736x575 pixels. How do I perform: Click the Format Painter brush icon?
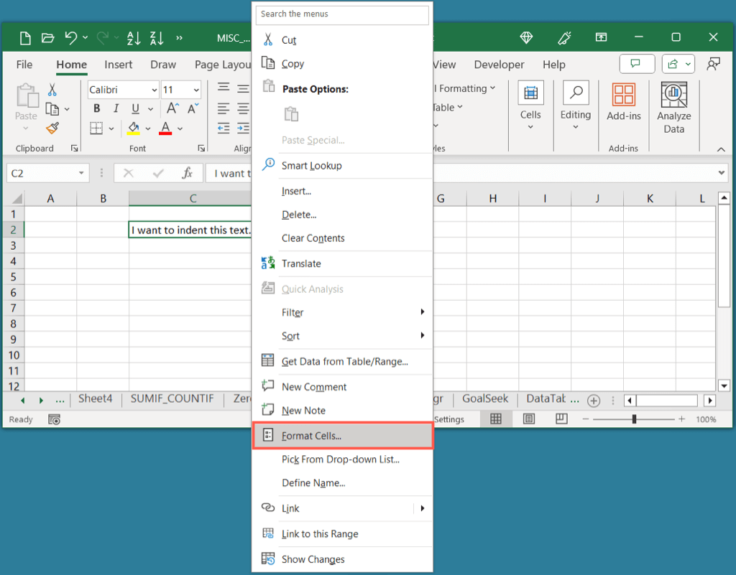pos(52,128)
